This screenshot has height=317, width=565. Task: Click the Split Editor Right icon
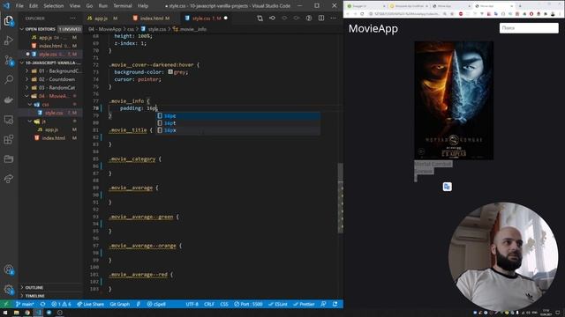321,18
